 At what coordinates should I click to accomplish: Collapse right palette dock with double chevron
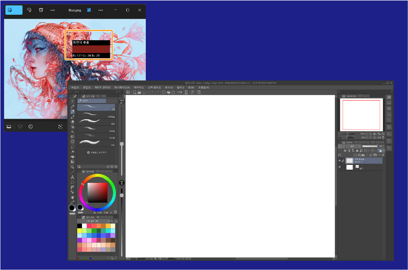tap(392, 92)
